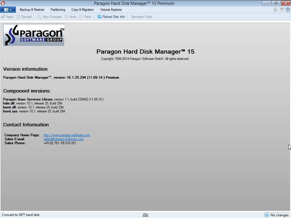The height and width of the screenshot is (218, 291).
Task: Reload Disk Info
Action: pyautogui.click(x=111, y=17)
